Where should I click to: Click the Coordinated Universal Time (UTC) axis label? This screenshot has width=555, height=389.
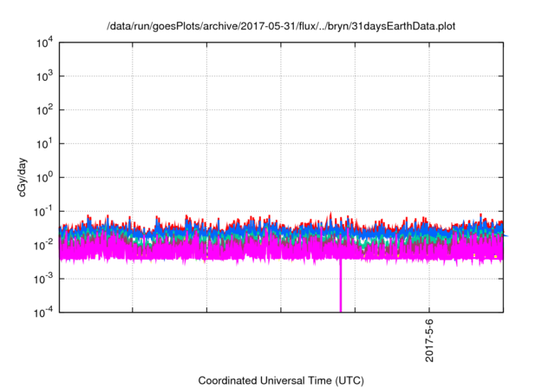click(281, 380)
